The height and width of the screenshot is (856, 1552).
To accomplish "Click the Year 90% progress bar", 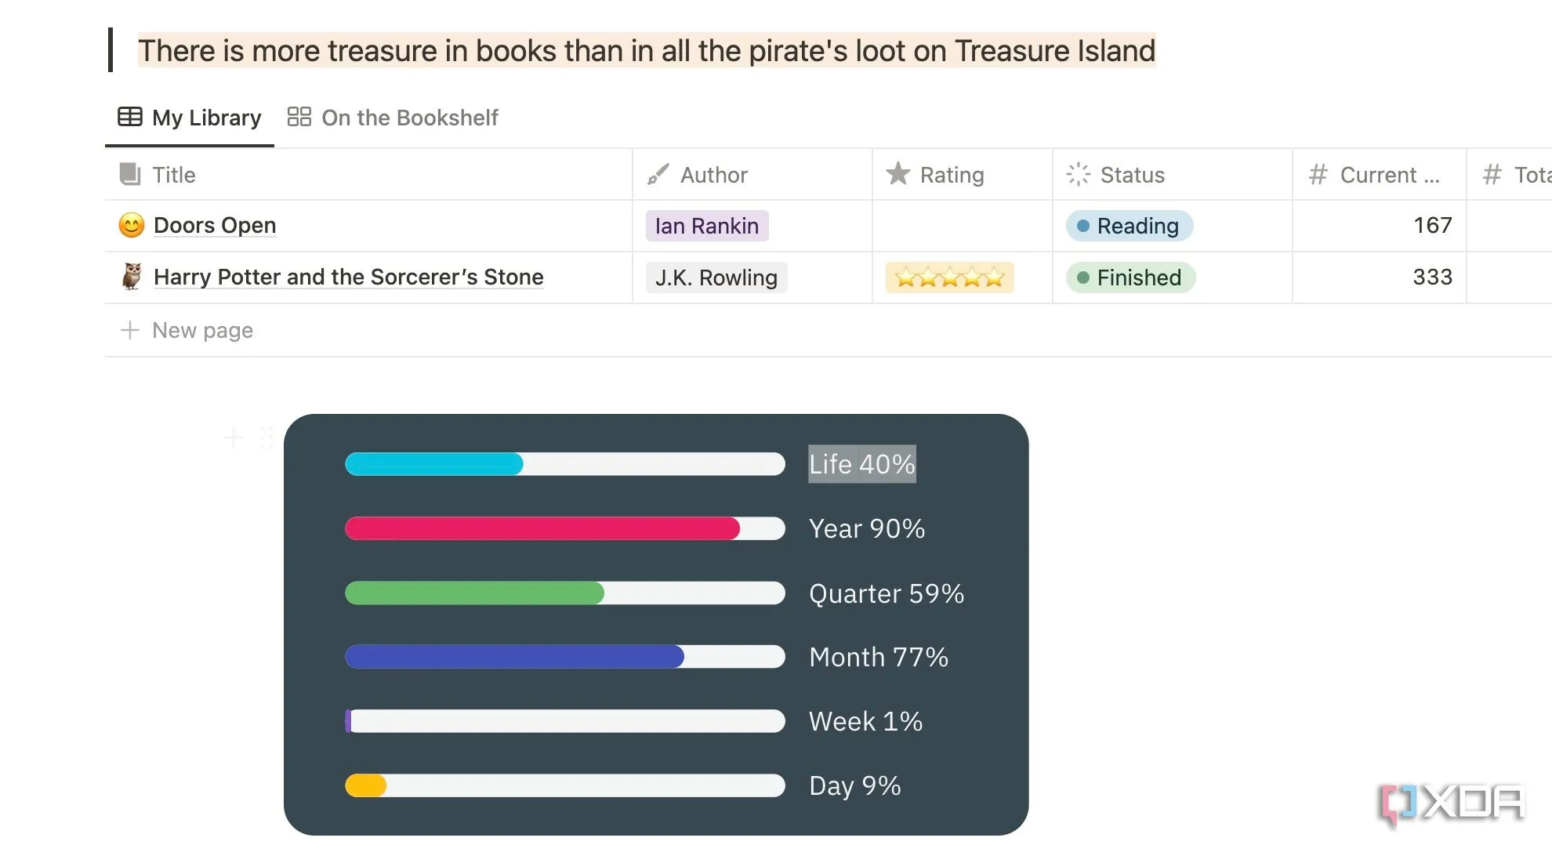I will pos(565,528).
